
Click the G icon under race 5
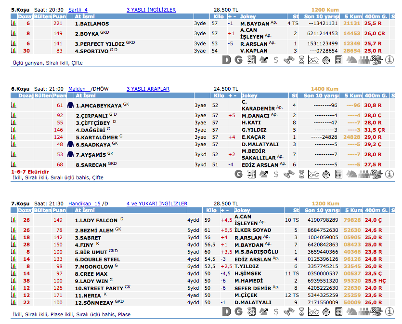tap(238, 60)
